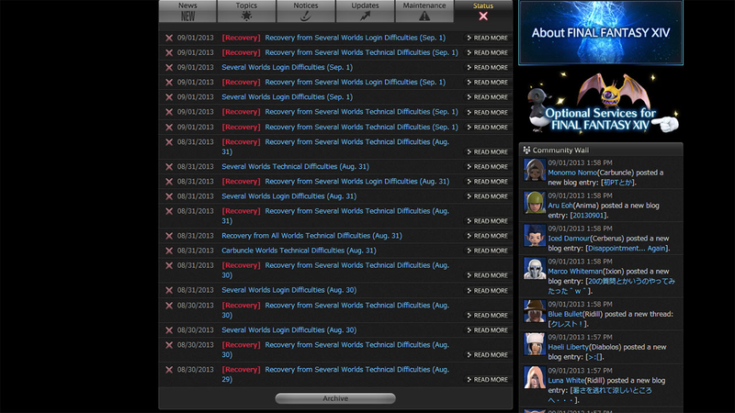Viewport: 735px width, 413px height.
Task: Switch to the Topics tab
Action: click(x=246, y=11)
